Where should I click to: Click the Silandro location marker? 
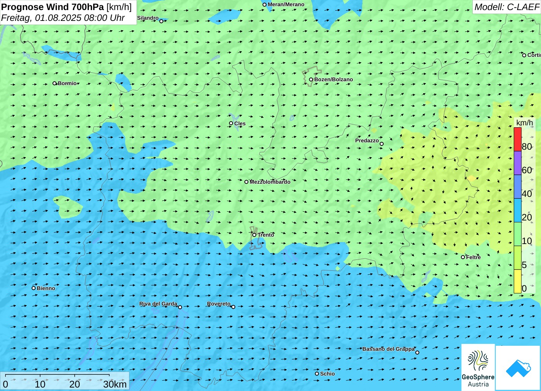click(x=161, y=21)
